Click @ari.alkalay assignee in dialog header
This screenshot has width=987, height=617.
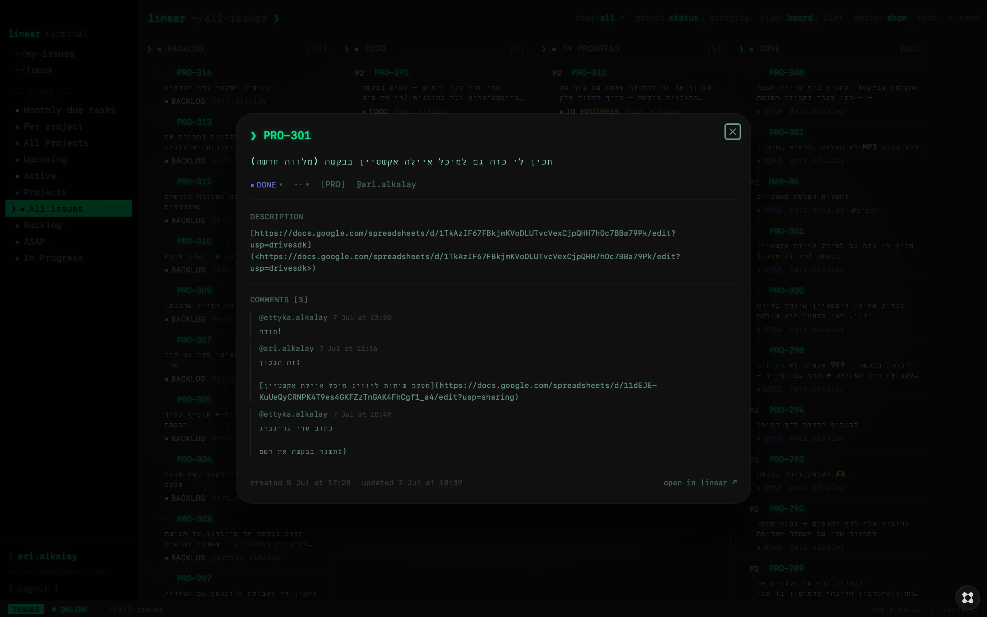[x=386, y=184]
